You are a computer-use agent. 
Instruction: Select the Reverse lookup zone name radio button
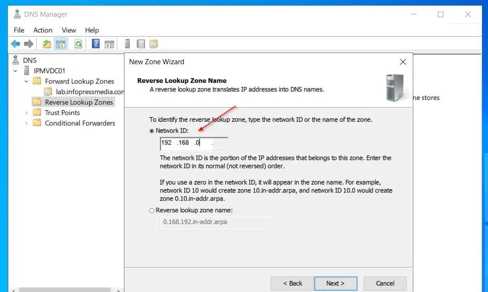coord(151,211)
